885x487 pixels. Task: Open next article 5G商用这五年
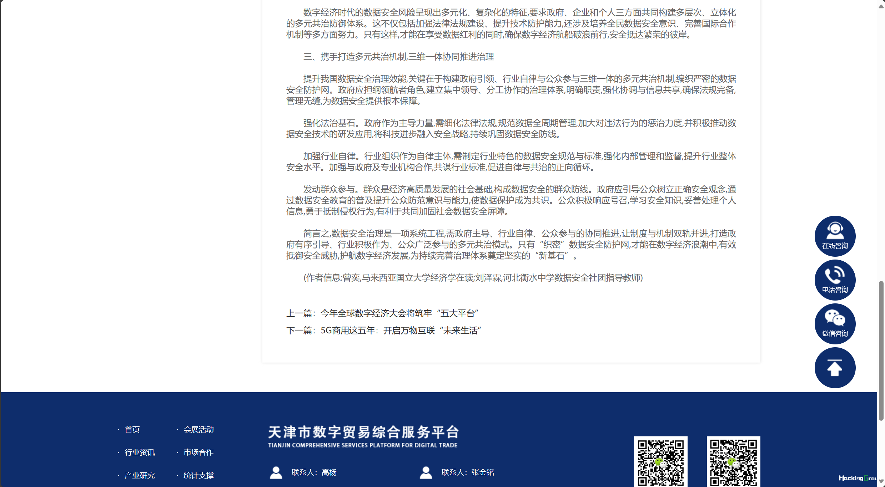coord(401,330)
